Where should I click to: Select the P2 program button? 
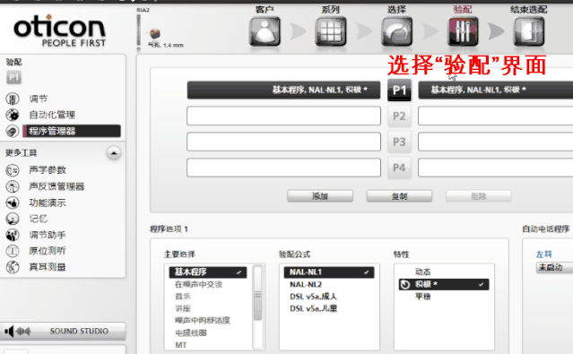coord(399,117)
